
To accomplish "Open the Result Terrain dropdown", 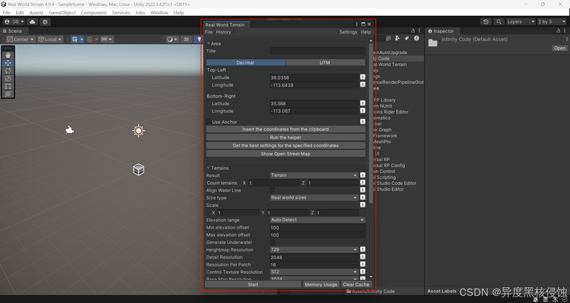I will (x=314, y=175).
